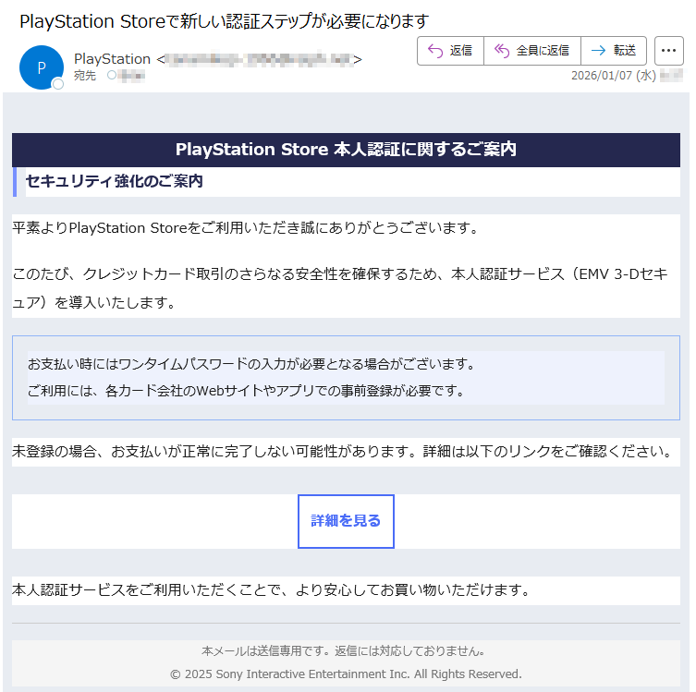Click the セキュリティ強化のご案内 heading

coord(115,181)
